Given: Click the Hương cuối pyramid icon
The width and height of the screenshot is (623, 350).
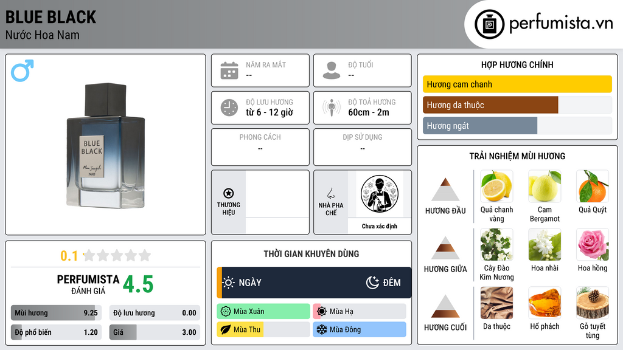Looking at the screenshot, I should 445,306.
